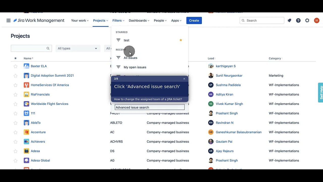Viewport: 323px width, 182px height.
Task: Open the notifications bell icon
Action: point(289,20)
